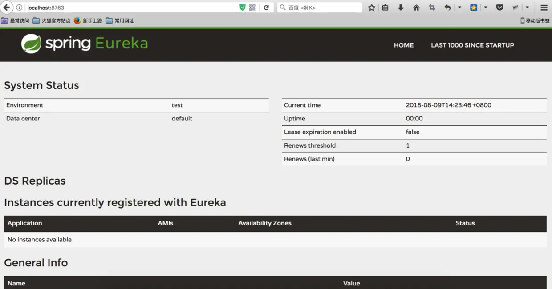Image resolution: width=552 pixels, height=289 pixels.
Task: Reload the page with the refresh icon
Action: click(x=266, y=8)
